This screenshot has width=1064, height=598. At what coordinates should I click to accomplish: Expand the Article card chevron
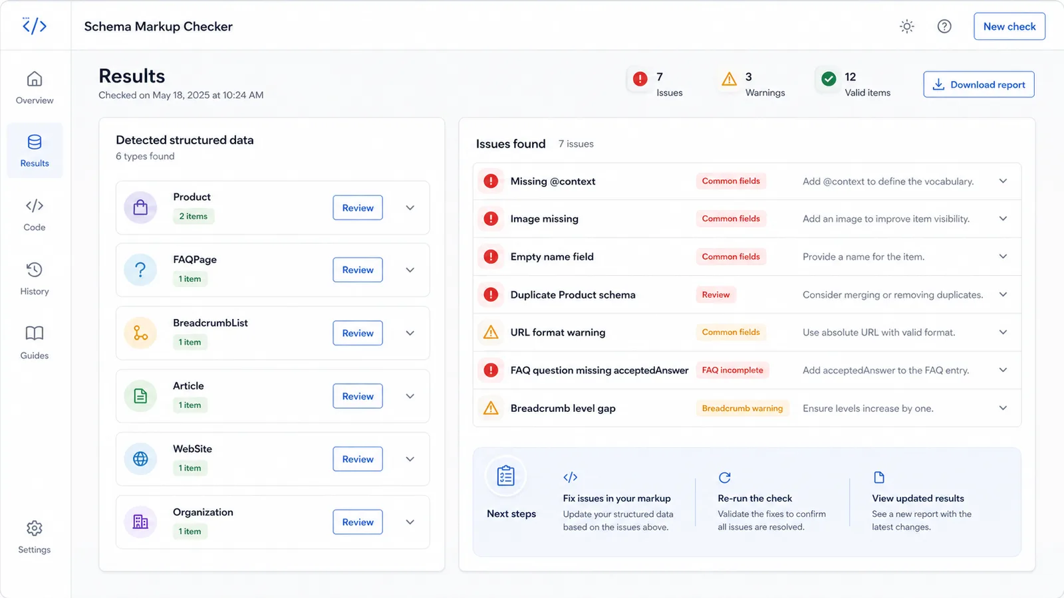click(410, 396)
